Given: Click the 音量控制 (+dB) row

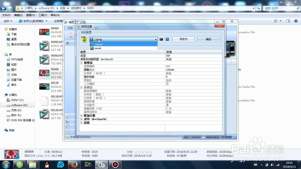Looking at the screenshot, I should point(151,108).
